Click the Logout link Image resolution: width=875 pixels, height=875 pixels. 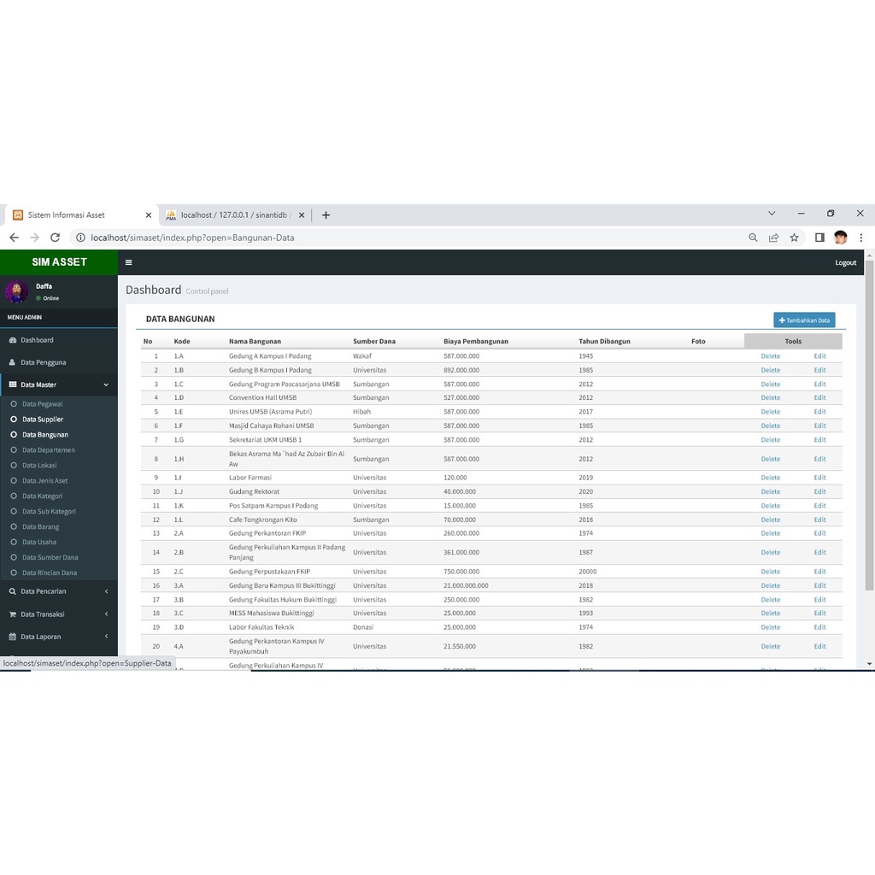pos(845,263)
